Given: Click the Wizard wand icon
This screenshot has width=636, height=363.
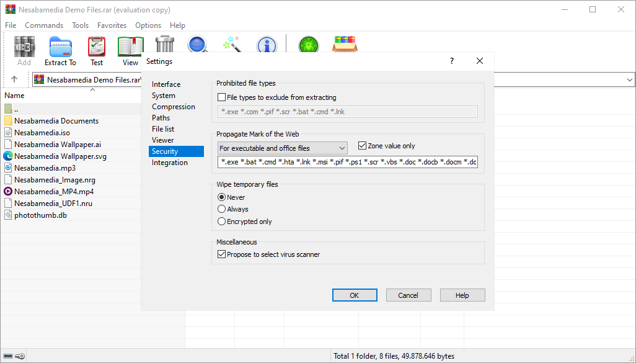Looking at the screenshot, I should tap(232, 45).
